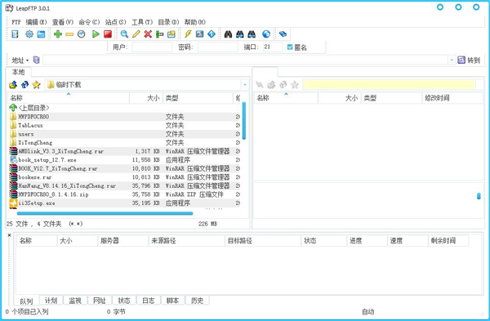
Task: Expand the 地址 label dropdown arrow
Action: pyautogui.click(x=28, y=60)
